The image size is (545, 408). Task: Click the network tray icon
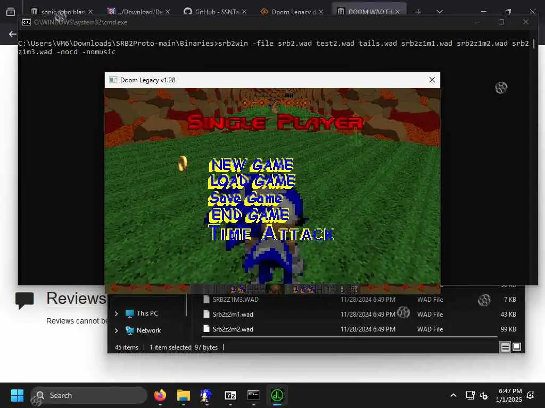pyautogui.click(x=470, y=395)
